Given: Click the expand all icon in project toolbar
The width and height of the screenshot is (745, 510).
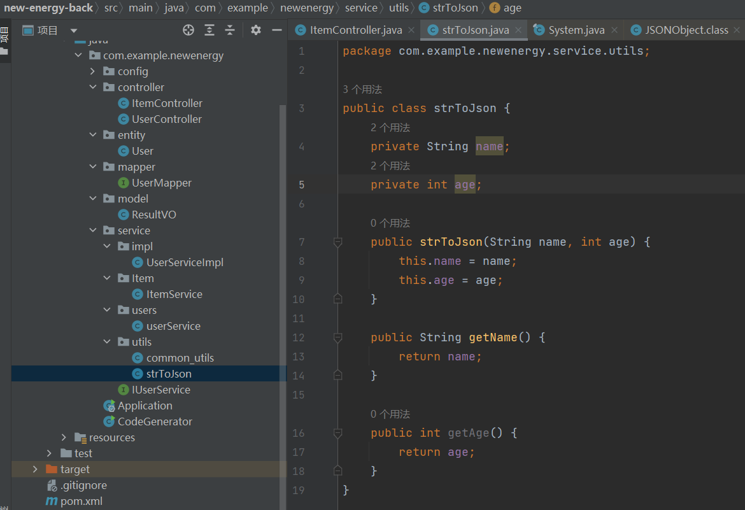Looking at the screenshot, I should [x=209, y=30].
